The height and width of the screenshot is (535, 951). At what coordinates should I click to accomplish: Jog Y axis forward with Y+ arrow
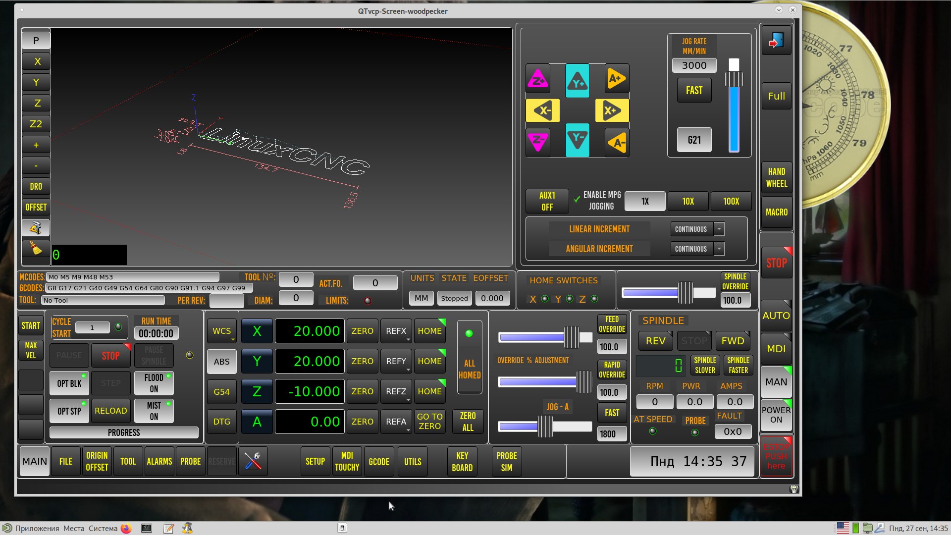click(x=578, y=81)
